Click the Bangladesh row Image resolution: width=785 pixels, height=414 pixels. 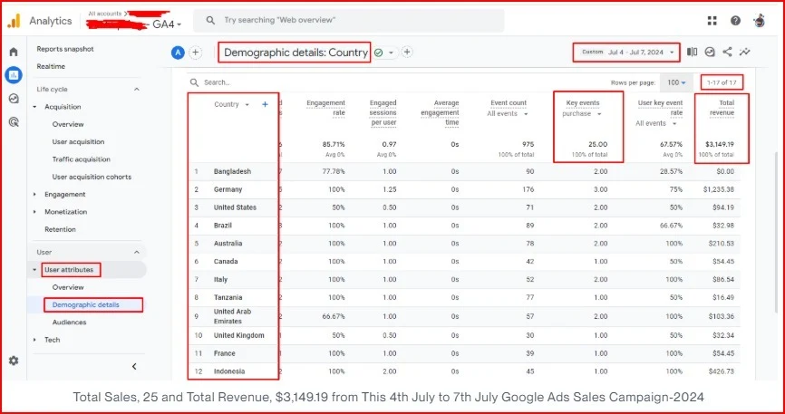(463, 172)
